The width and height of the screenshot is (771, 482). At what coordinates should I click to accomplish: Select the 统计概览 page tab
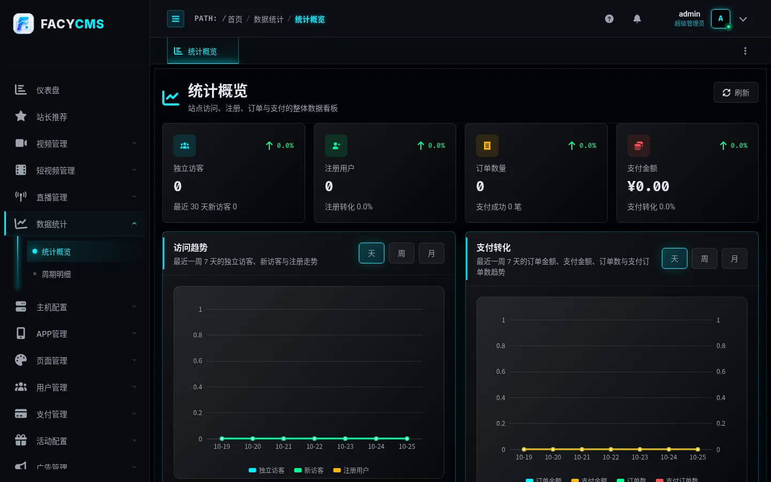coord(203,51)
